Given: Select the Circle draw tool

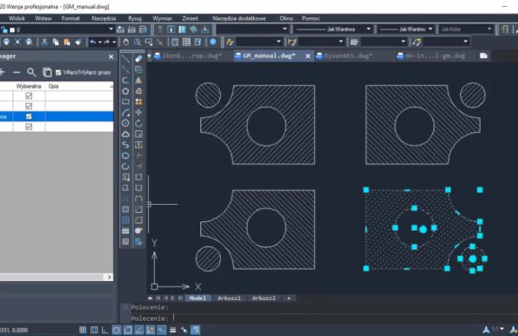Looking at the screenshot, I should [126, 123].
